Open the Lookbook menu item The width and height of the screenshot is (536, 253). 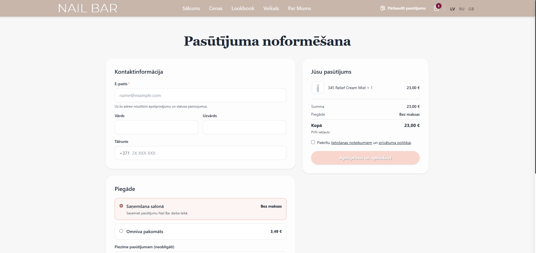point(243,8)
